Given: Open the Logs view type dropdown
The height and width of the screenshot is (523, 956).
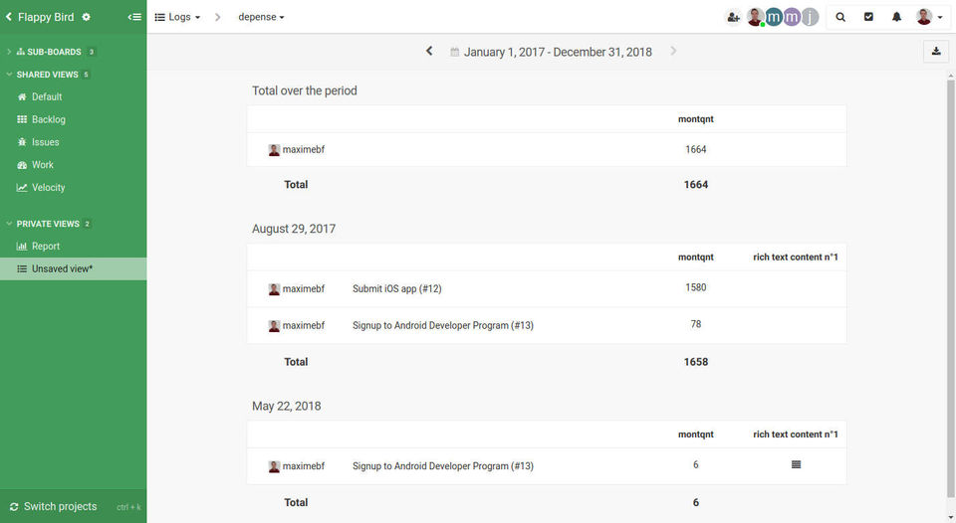Looking at the screenshot, I should (x=178, y=17).
